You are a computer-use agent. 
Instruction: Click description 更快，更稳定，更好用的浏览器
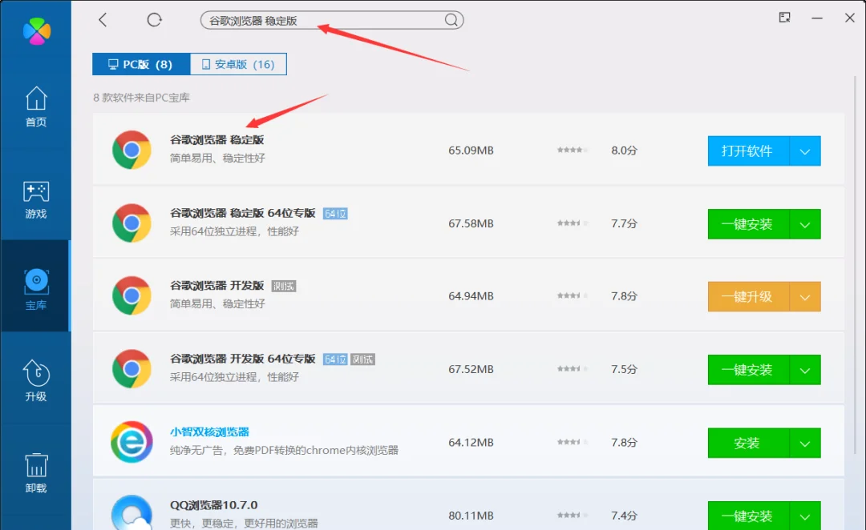[x=244, y=523]
